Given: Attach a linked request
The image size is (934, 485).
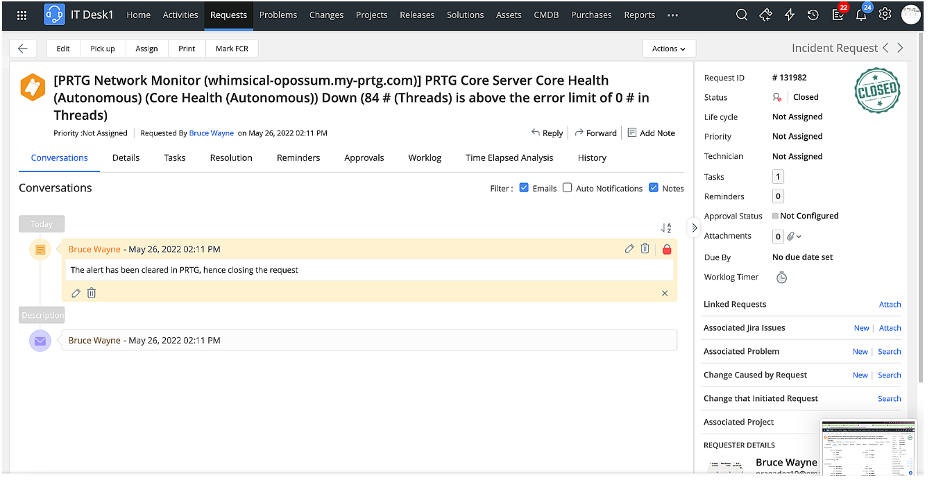Looking at the screenshot, I should tap(890, 305).
